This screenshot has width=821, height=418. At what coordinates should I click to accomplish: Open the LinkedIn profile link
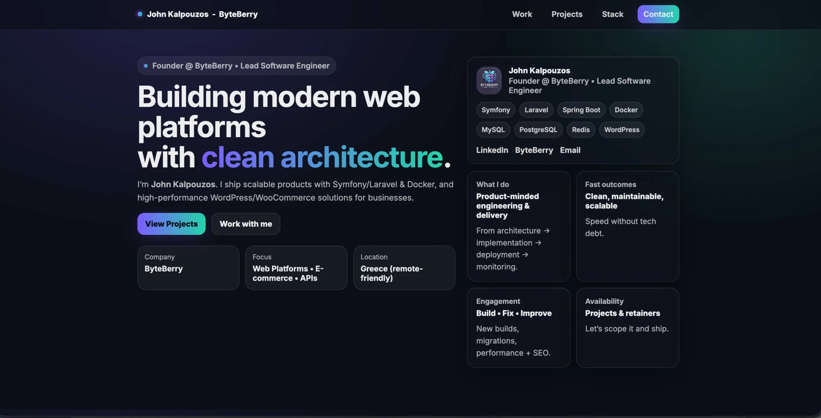(x=492, y=150)
